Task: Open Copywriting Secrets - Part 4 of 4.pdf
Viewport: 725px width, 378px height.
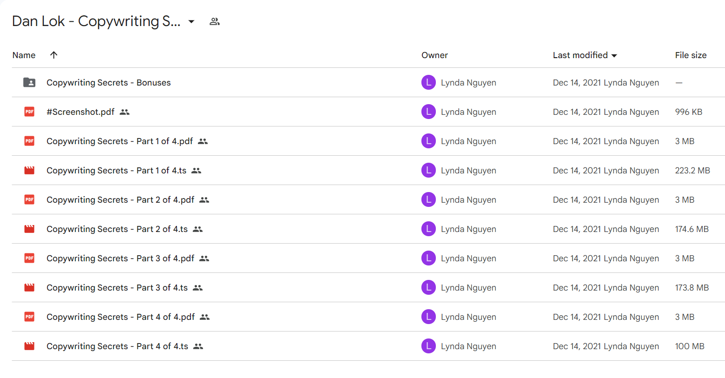Action: coord(121,317)
